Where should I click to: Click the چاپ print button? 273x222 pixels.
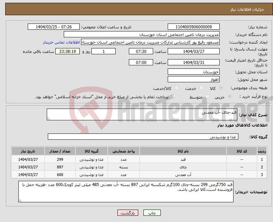coord(152,213)
